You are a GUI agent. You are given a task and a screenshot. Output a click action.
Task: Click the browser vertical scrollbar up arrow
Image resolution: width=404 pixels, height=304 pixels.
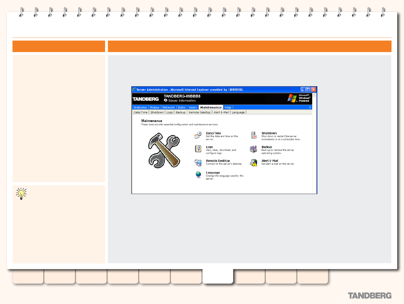(x=314, y=95)
